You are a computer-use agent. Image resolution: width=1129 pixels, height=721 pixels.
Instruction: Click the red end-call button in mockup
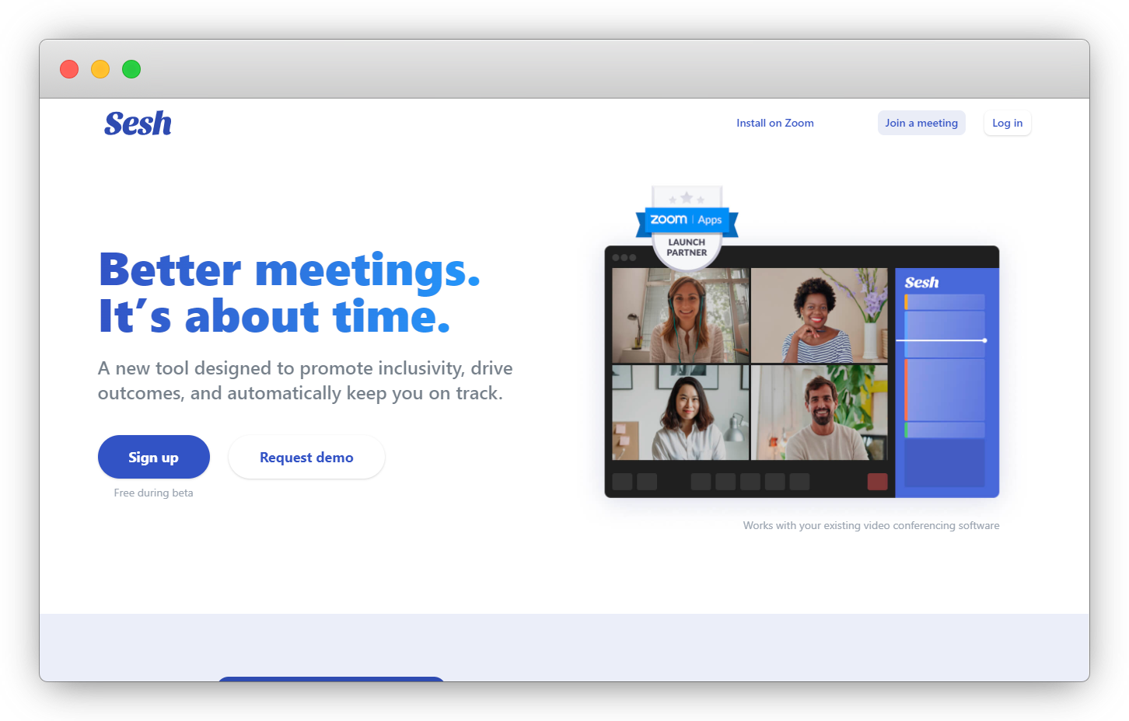tap(877, 482)
